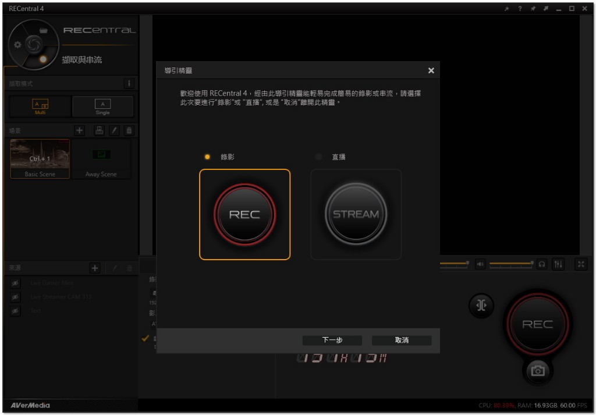Maximize the RECentral 4 window
596x415 pixels.
point(572,9)
